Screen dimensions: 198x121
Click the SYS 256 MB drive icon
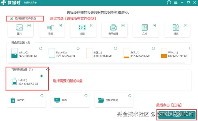126,53
